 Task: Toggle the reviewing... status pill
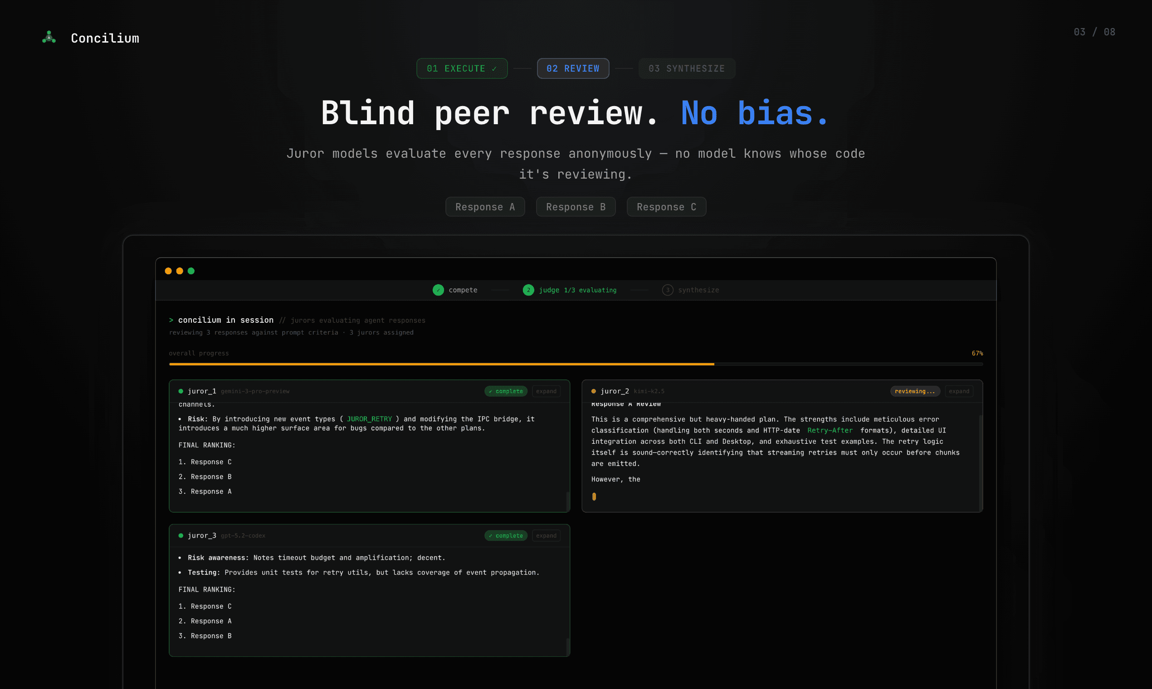tap(915, 391)
